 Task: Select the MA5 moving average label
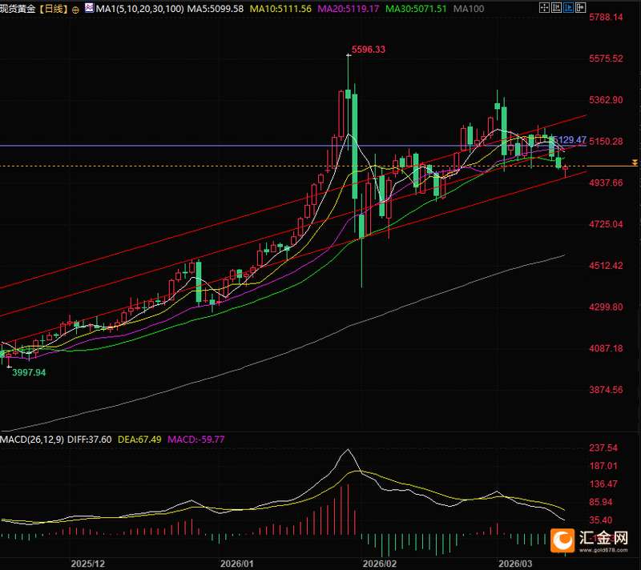coord(191,8)
